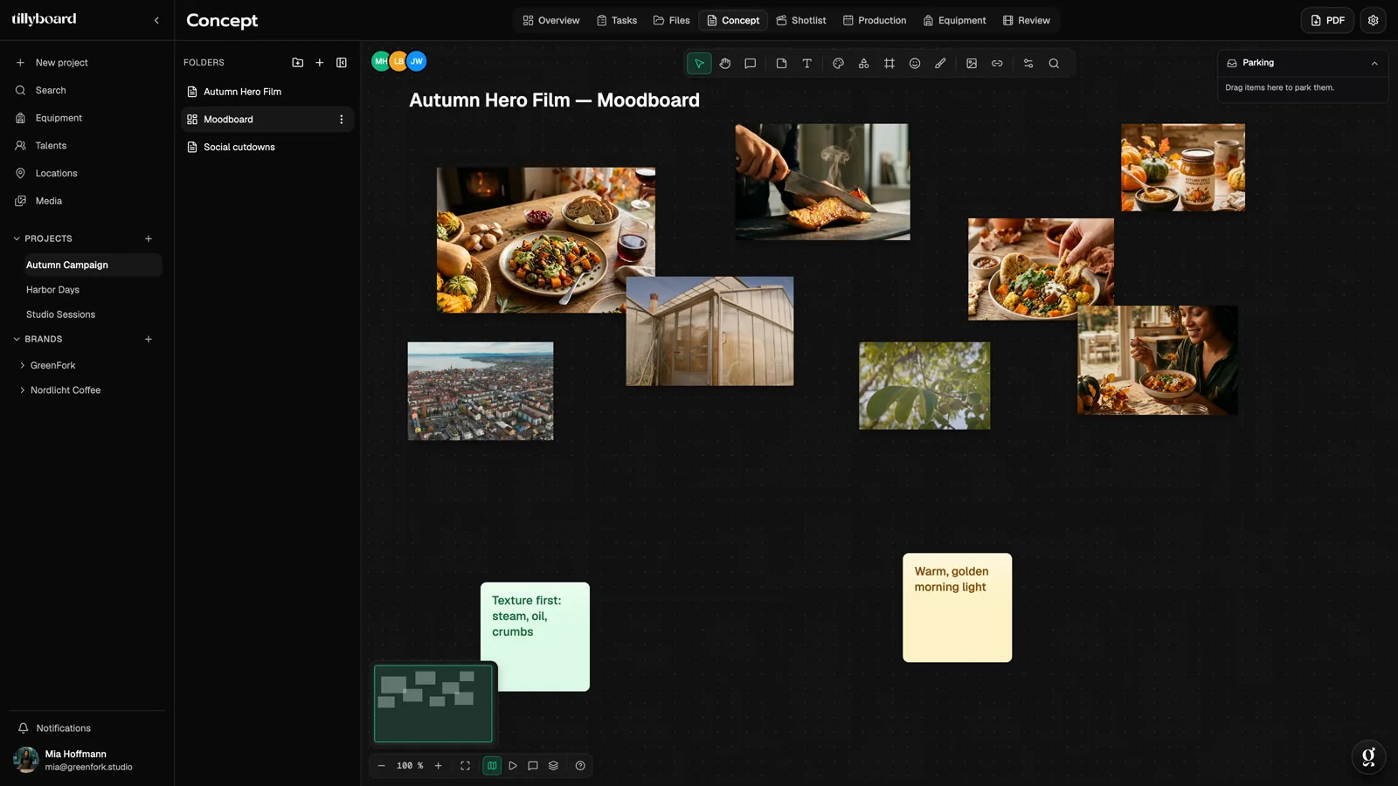Open help question mark icon
The image size is (1398, 786).
580,766
